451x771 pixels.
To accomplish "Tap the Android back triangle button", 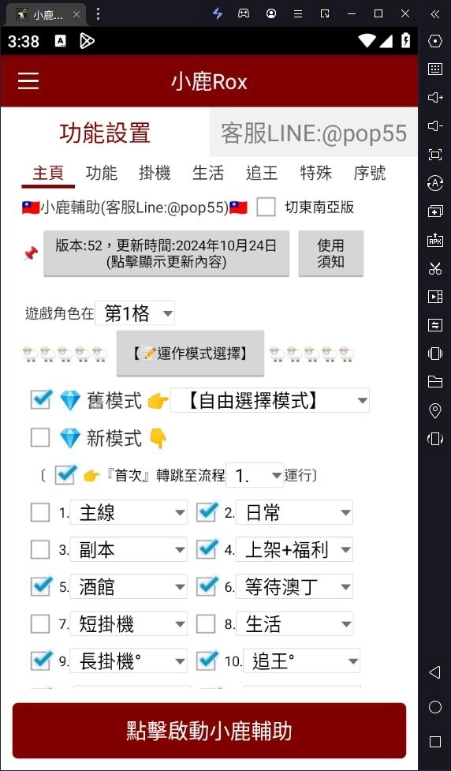I will tap(434, 672).
